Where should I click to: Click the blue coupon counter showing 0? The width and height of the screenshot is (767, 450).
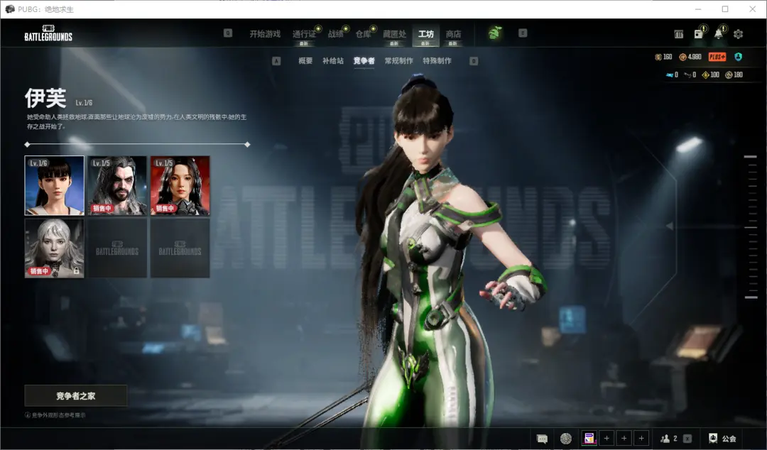[672, 75]
